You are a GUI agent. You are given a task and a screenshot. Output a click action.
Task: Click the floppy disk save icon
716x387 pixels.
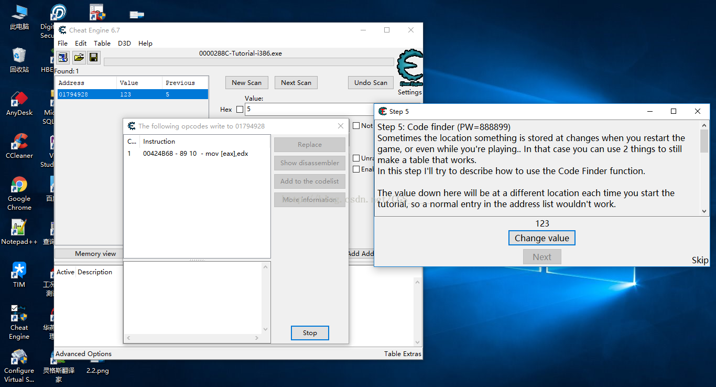(x=94, y=57)
